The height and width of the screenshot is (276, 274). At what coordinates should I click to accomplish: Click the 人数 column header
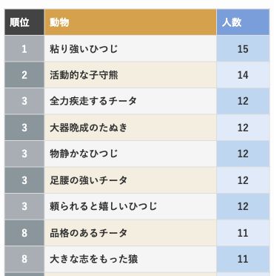click(243, 22)
